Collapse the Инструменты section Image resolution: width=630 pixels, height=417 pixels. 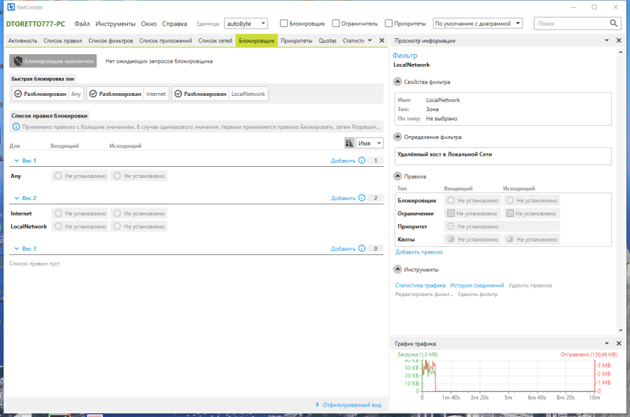click(397, 270)
